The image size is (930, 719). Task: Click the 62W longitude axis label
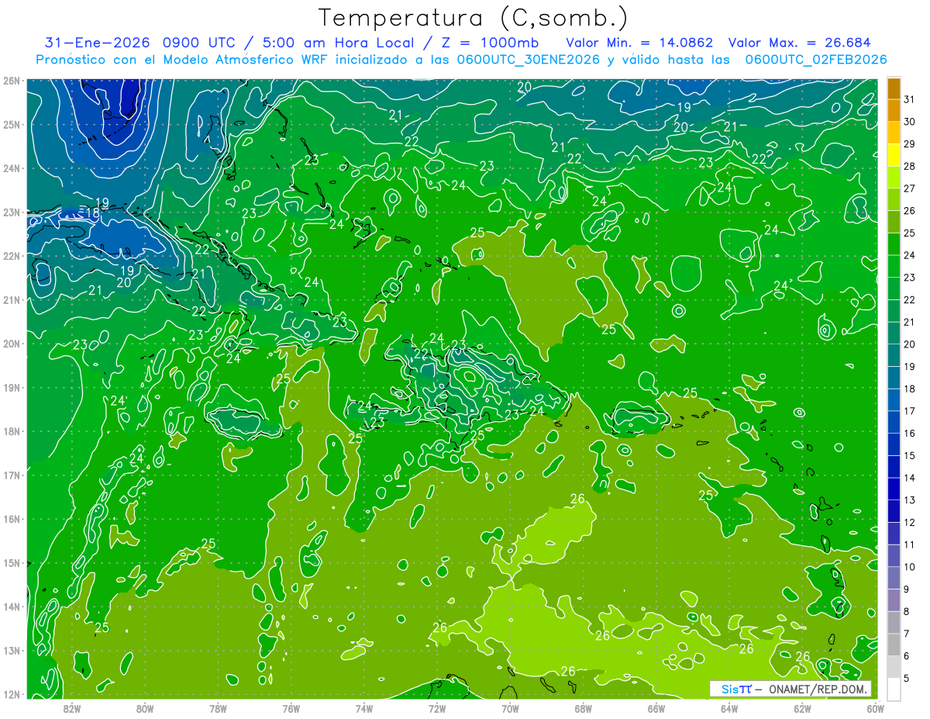[x=802, y=709]
